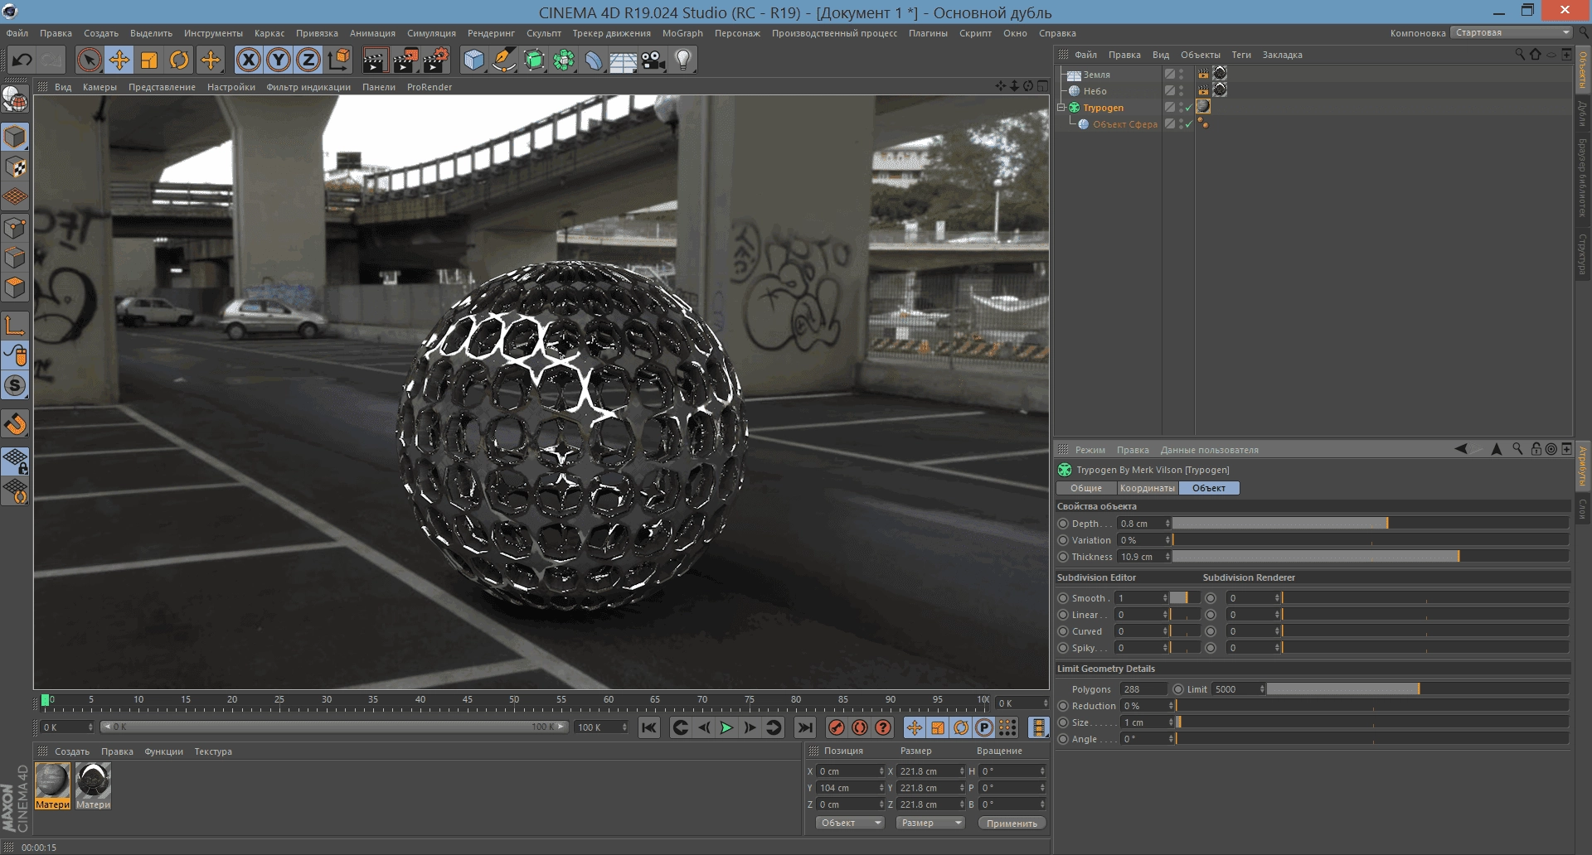
Task: Jump to end of timeline
Action: (805, 727)
